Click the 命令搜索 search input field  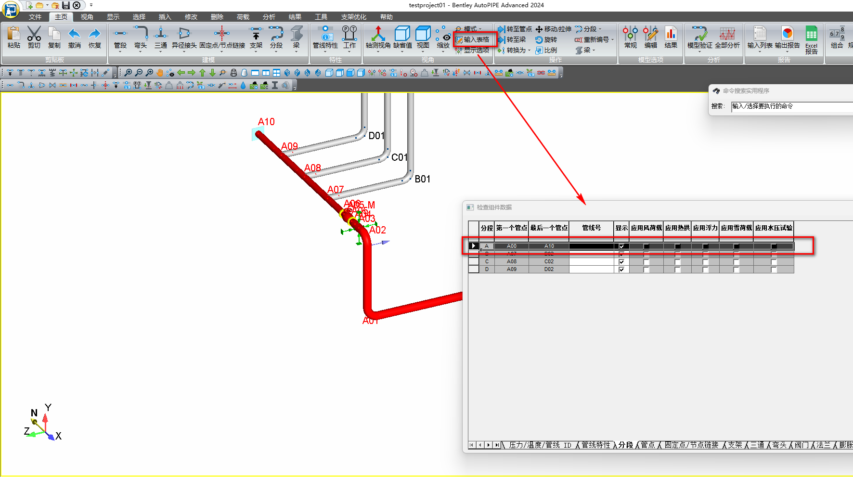[x=789, y=106]
